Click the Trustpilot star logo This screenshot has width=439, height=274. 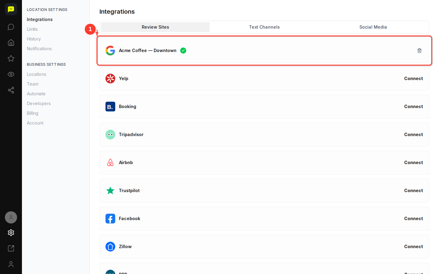pyautogui.click(x=110, y=191)
